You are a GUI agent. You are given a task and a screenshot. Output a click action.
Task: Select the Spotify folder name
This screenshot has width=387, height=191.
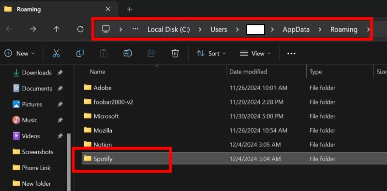103,159
